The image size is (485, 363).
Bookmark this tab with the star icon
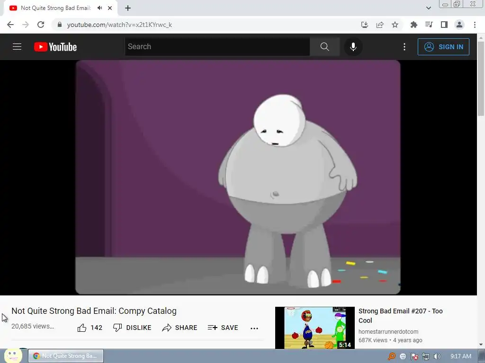pos(395,25)
